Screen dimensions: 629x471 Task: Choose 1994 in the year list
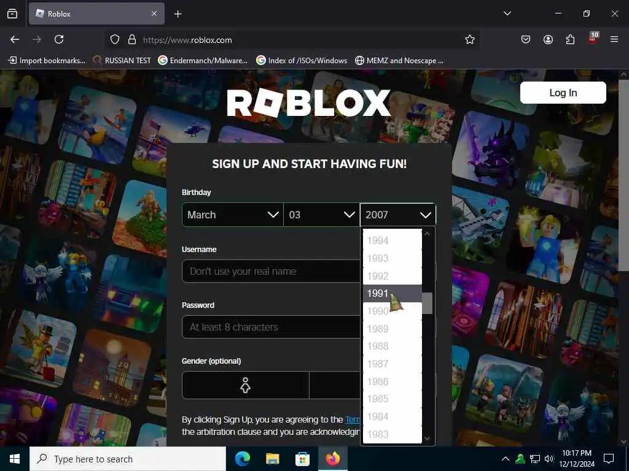pyautogui.click(x=393, y=240)
